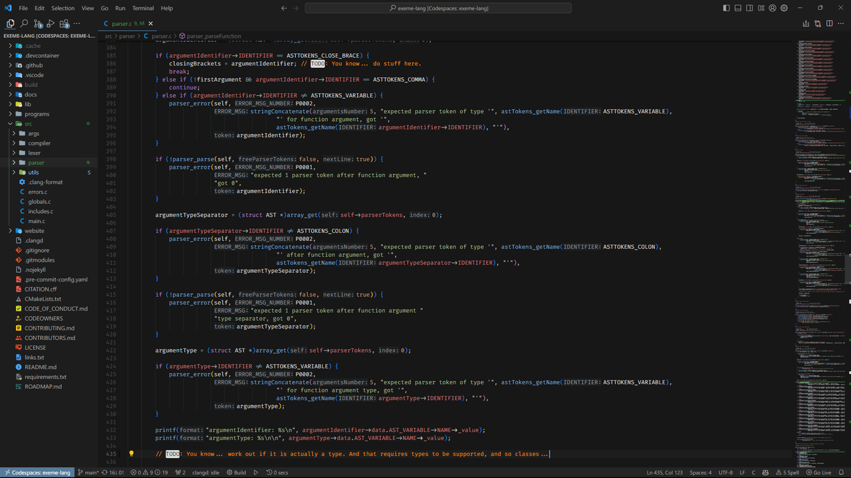Click the lightbulb code action icon
Image resolution: width=851 pixels, height=478 pixels.
131,454
